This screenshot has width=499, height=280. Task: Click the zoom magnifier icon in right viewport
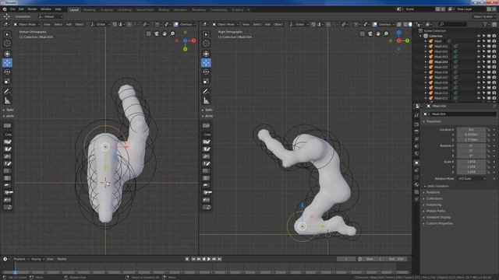click(386, 33)
